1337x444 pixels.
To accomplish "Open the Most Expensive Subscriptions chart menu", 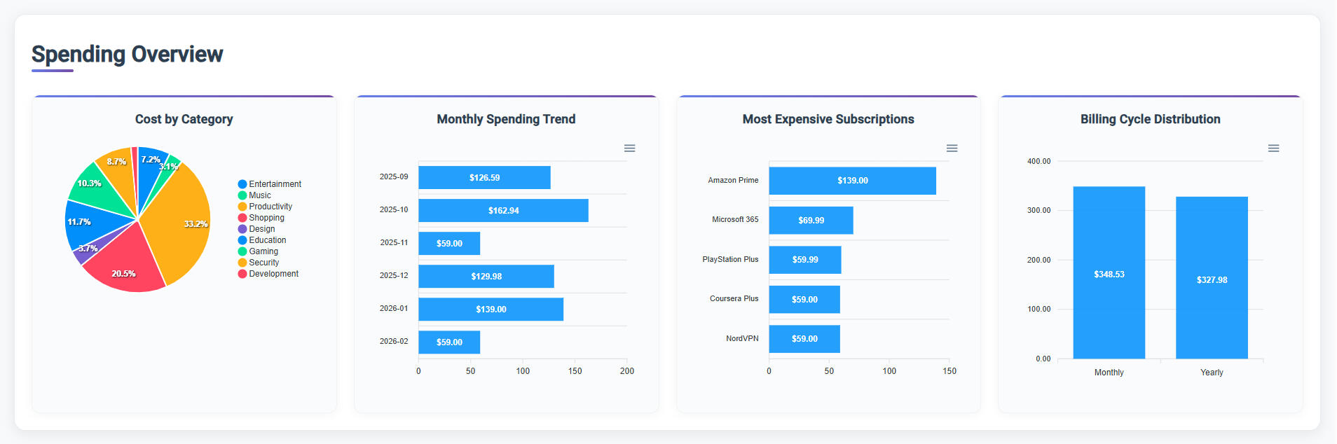I will point(952,148).
